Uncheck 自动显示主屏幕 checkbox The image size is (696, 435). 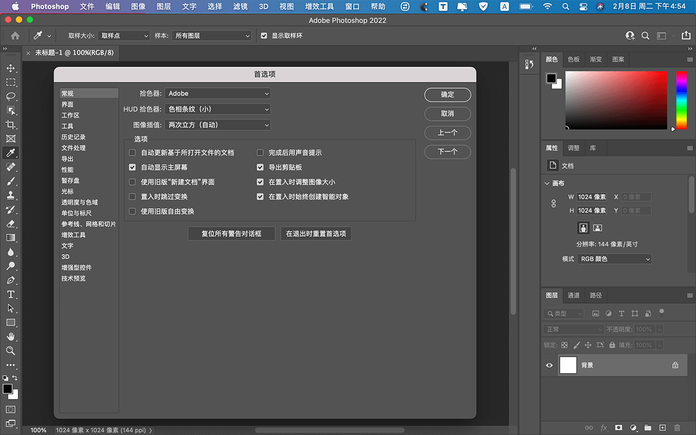[132, 167]
